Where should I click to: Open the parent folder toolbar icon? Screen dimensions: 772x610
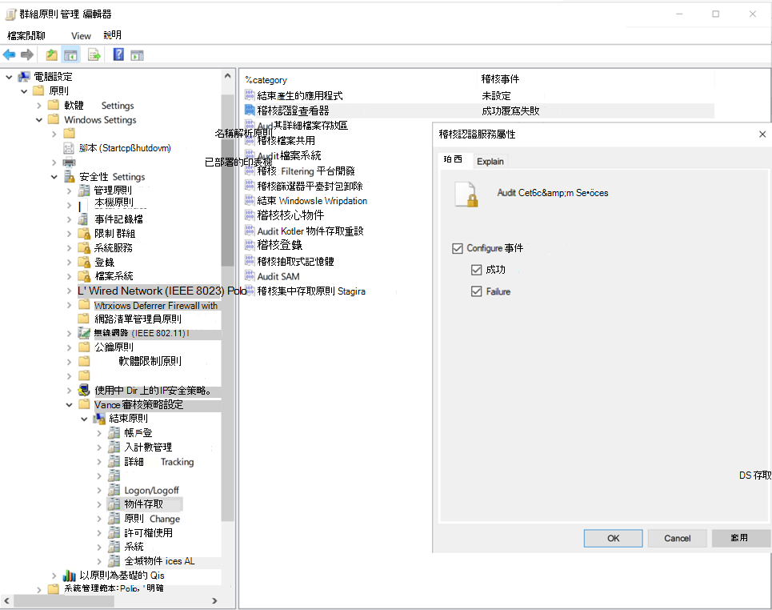point(50,54)
